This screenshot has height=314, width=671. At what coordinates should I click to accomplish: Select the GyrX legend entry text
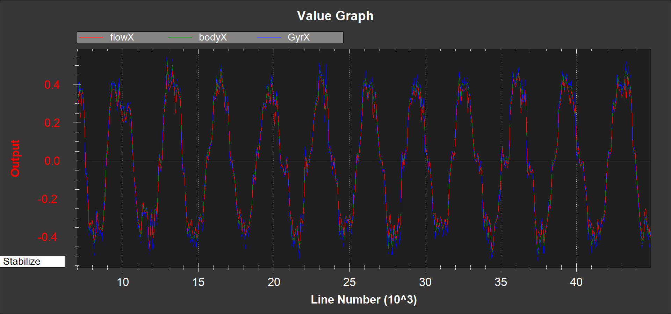298,37
